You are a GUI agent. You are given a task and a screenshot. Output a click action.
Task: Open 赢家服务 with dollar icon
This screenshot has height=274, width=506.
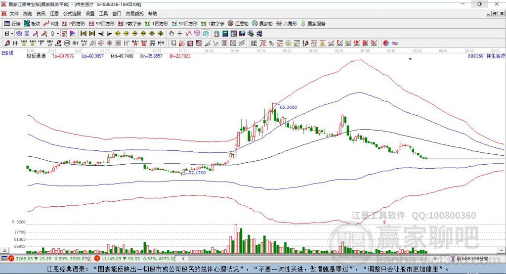313,24
